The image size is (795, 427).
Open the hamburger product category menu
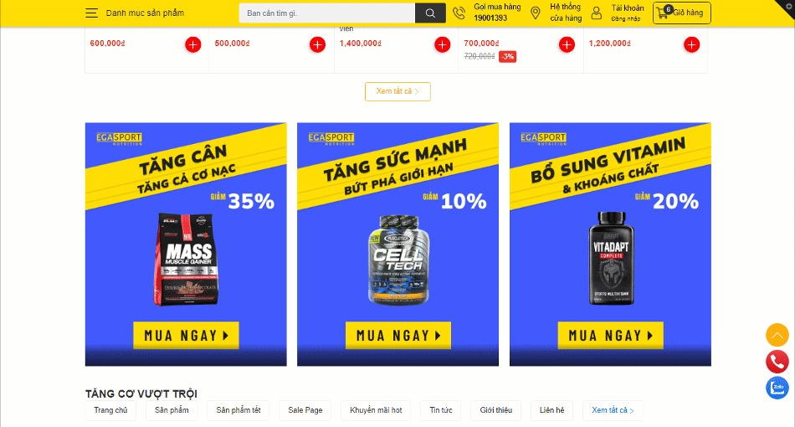point(92,13)
